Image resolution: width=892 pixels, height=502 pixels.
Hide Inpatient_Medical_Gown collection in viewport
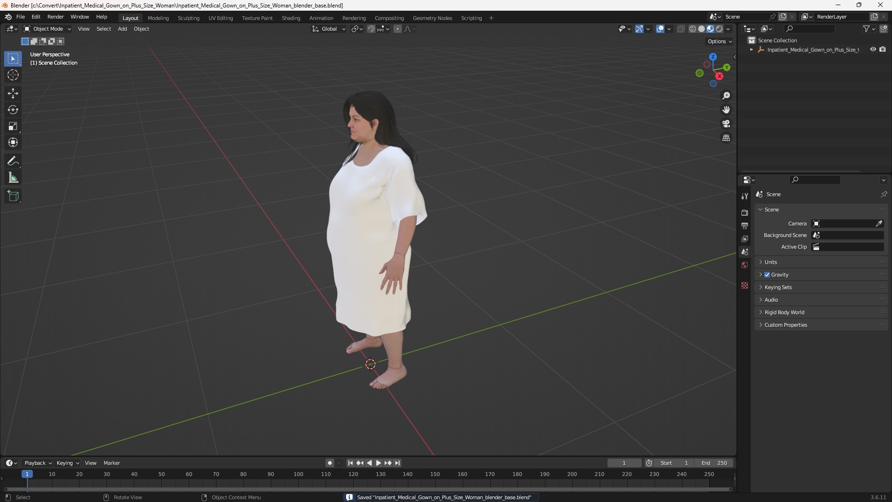(873, 49)
